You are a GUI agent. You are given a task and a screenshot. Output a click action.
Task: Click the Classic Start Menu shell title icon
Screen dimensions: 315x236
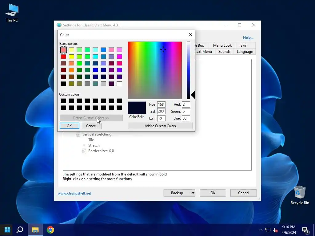pos(59,25)
